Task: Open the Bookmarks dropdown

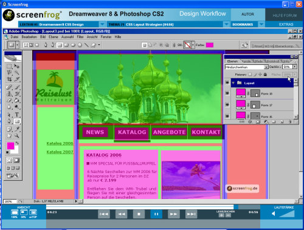Action: [x=261, y=24]
